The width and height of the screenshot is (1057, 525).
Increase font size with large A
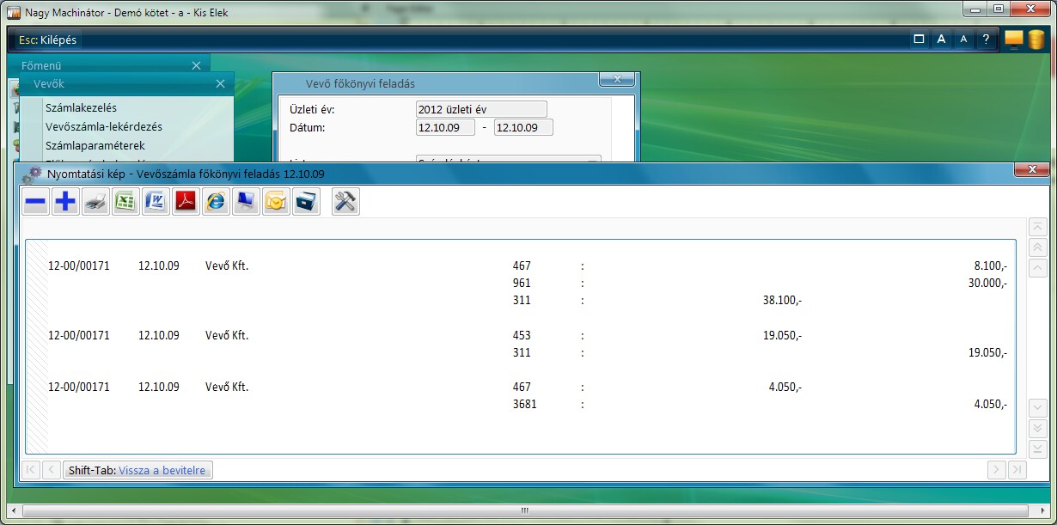(x=941, y=40)
